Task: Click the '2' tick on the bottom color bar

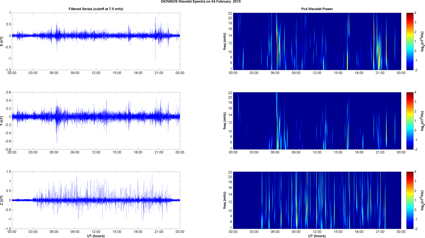Action: coord(415,191)
